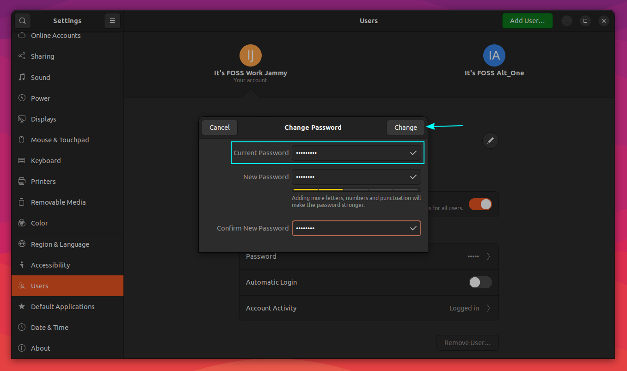
Task: Click the Automatic Login label
Action: pyautogui.click(x=271, y=282)
